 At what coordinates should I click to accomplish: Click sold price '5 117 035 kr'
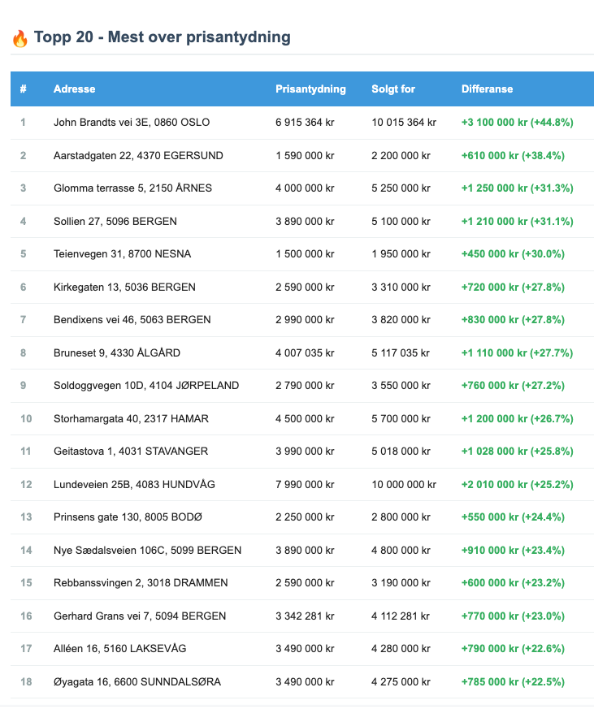401,352
